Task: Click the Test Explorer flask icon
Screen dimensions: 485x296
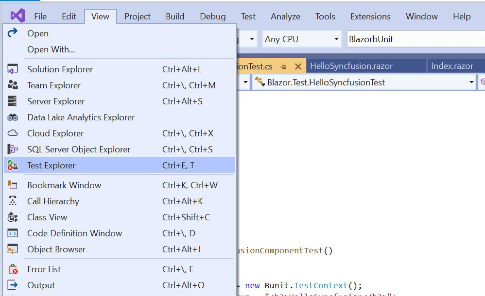Action: 12,165
